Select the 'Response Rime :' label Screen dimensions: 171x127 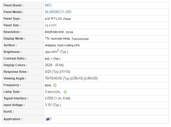coord(16,72)
